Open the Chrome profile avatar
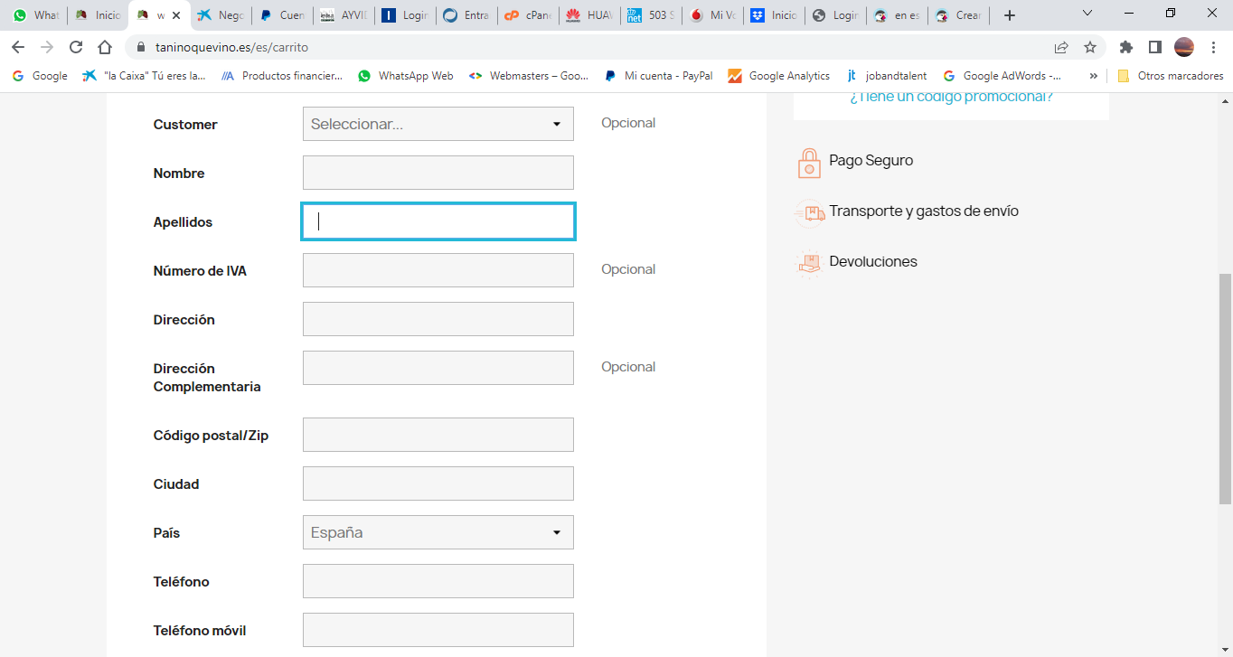This screenshot has height=657, width=1233. point(1184,47)
